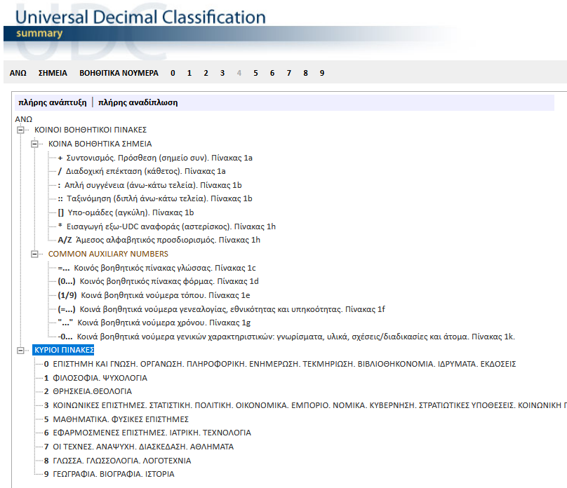This screenshot has height=488, width=567.
Task: Open class 0 ΕΠΙΣΤΗΜΗ ΚΑΙ ΓΝΩΣΗ
Action: click(280, 364)
